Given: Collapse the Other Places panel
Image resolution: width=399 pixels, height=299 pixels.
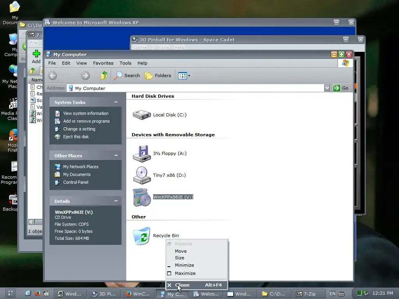Looking at the screenshot, I should click(116, 155).
